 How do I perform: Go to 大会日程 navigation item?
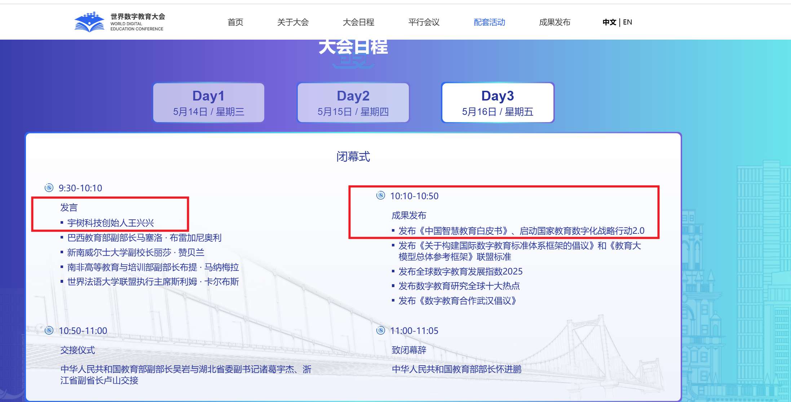(358, 22)
